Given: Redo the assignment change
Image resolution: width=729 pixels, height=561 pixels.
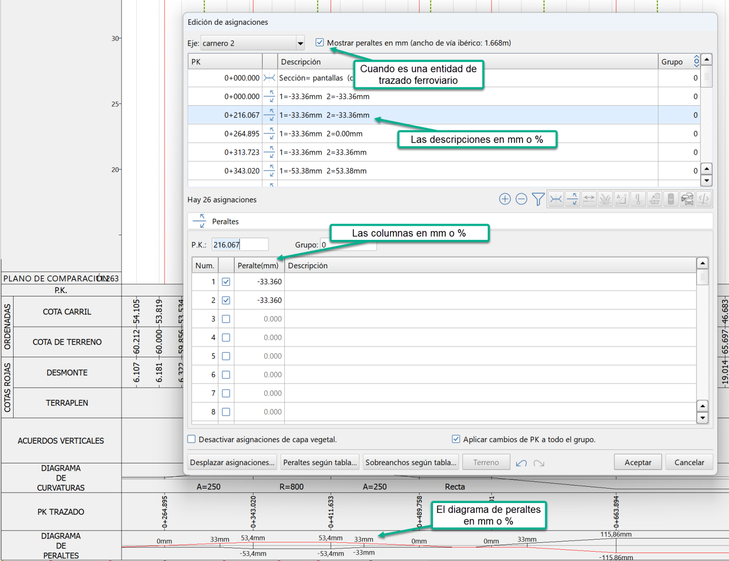Looking at the screenshot, I should 539,463.
